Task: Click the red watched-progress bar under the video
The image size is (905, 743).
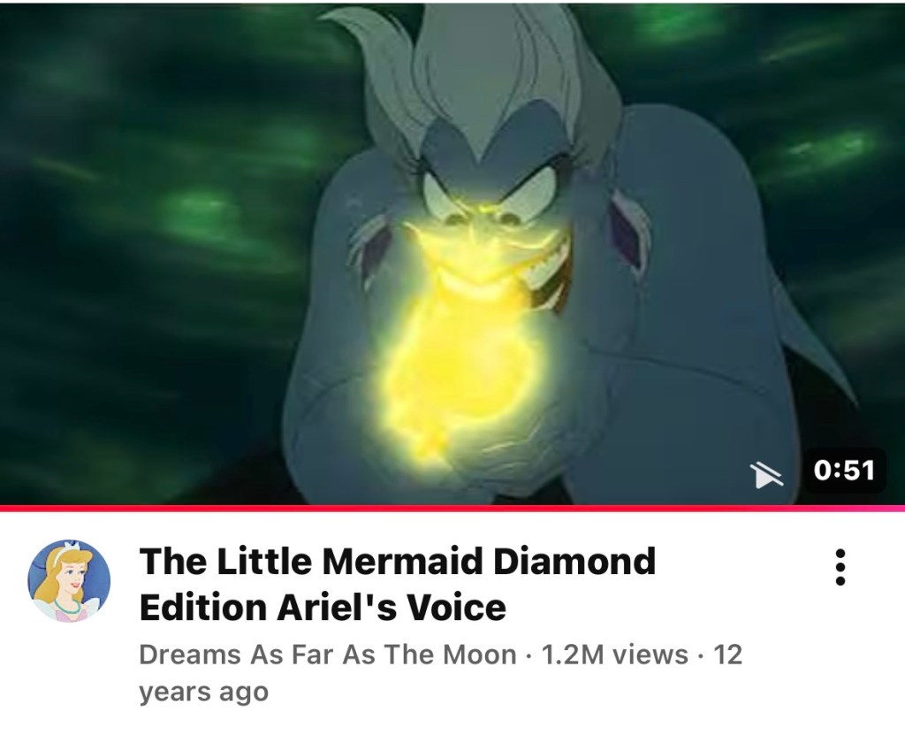Action: (x=452, y=509)
